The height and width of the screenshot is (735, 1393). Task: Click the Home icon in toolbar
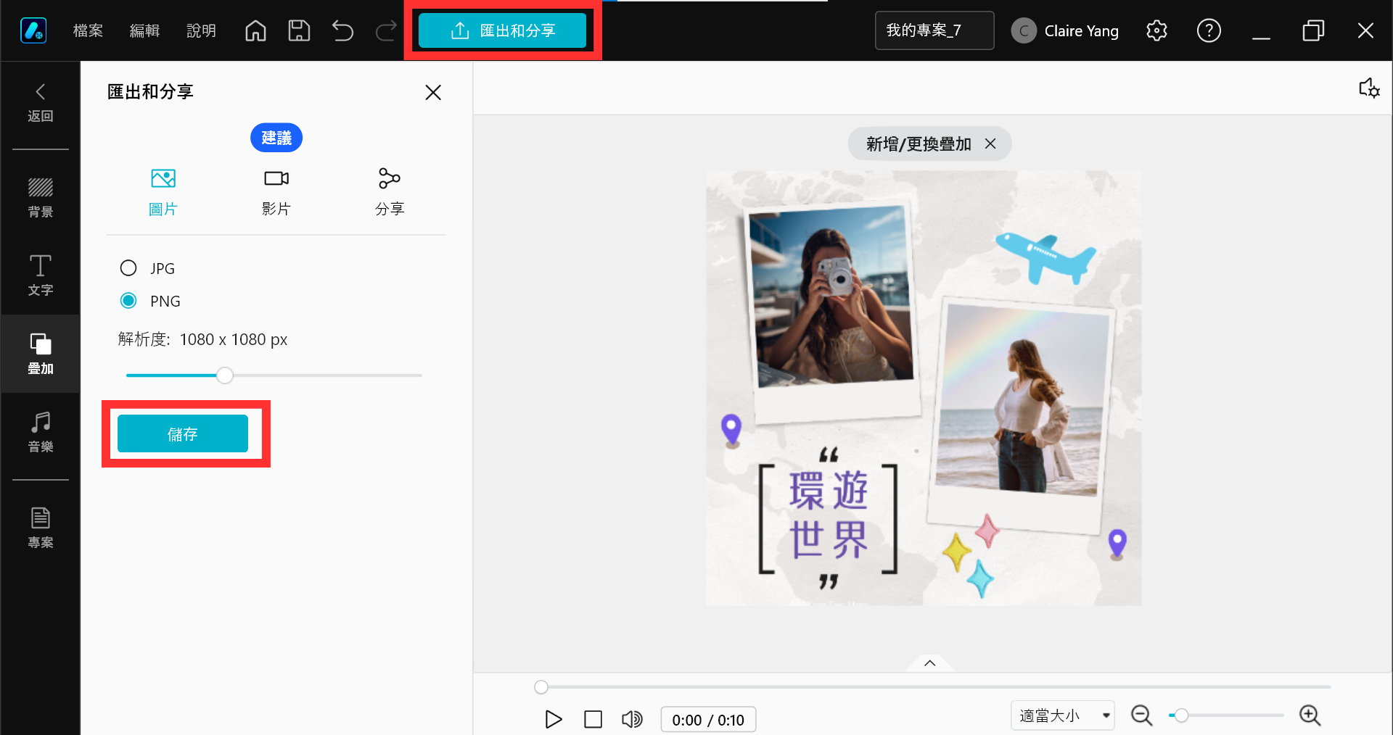tap(255, 30)
